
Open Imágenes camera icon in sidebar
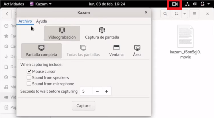click(x=6, y=77)
